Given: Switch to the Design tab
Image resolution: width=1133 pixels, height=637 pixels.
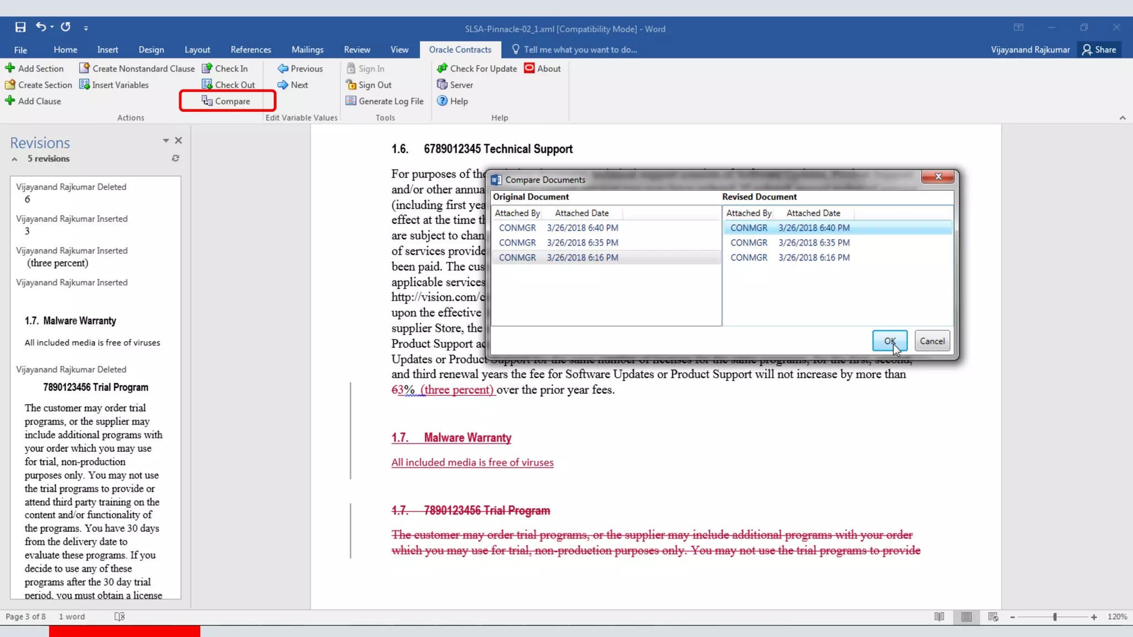Looking at the screenshot, I should 151,50.
